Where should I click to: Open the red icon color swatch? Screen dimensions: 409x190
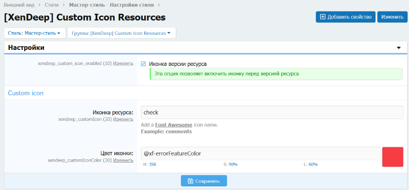[392, 157]
